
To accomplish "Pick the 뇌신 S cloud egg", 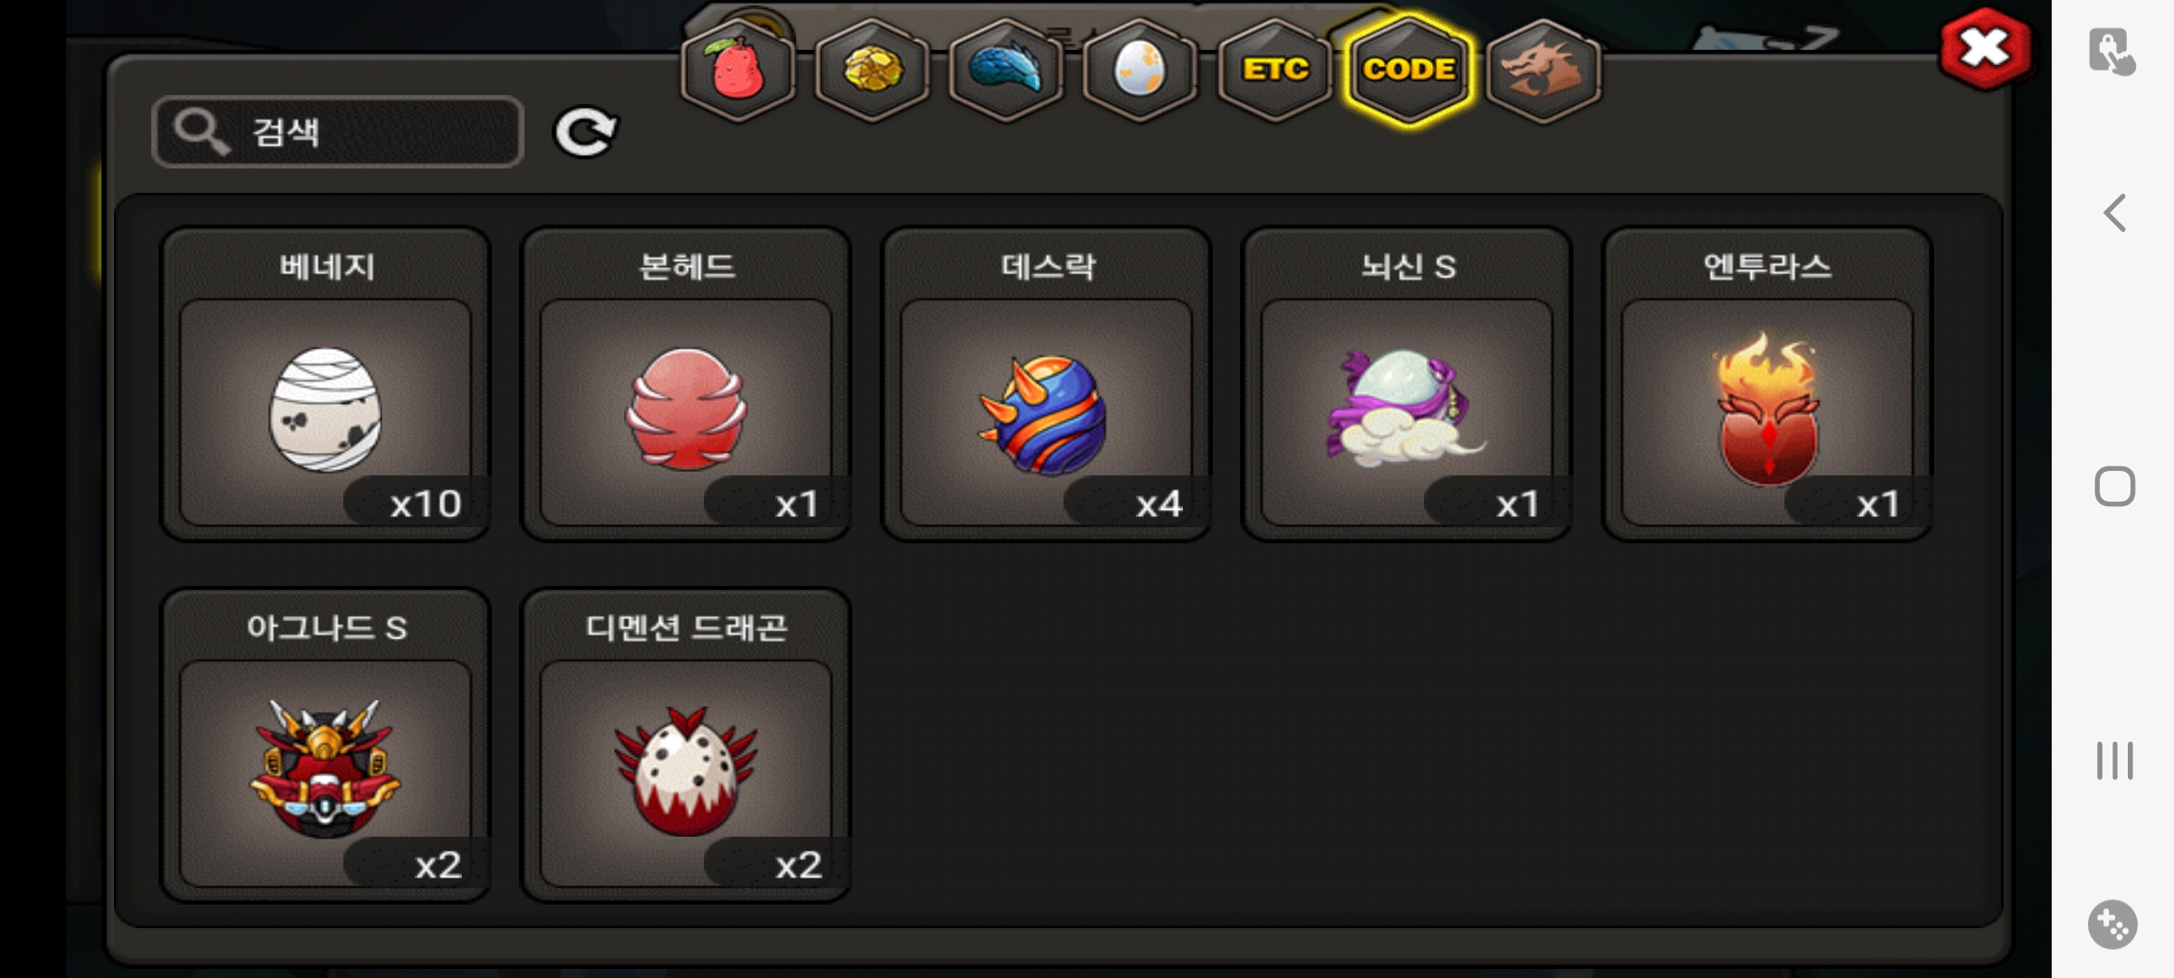I will pyautogui.click(x=1408, y=384).
